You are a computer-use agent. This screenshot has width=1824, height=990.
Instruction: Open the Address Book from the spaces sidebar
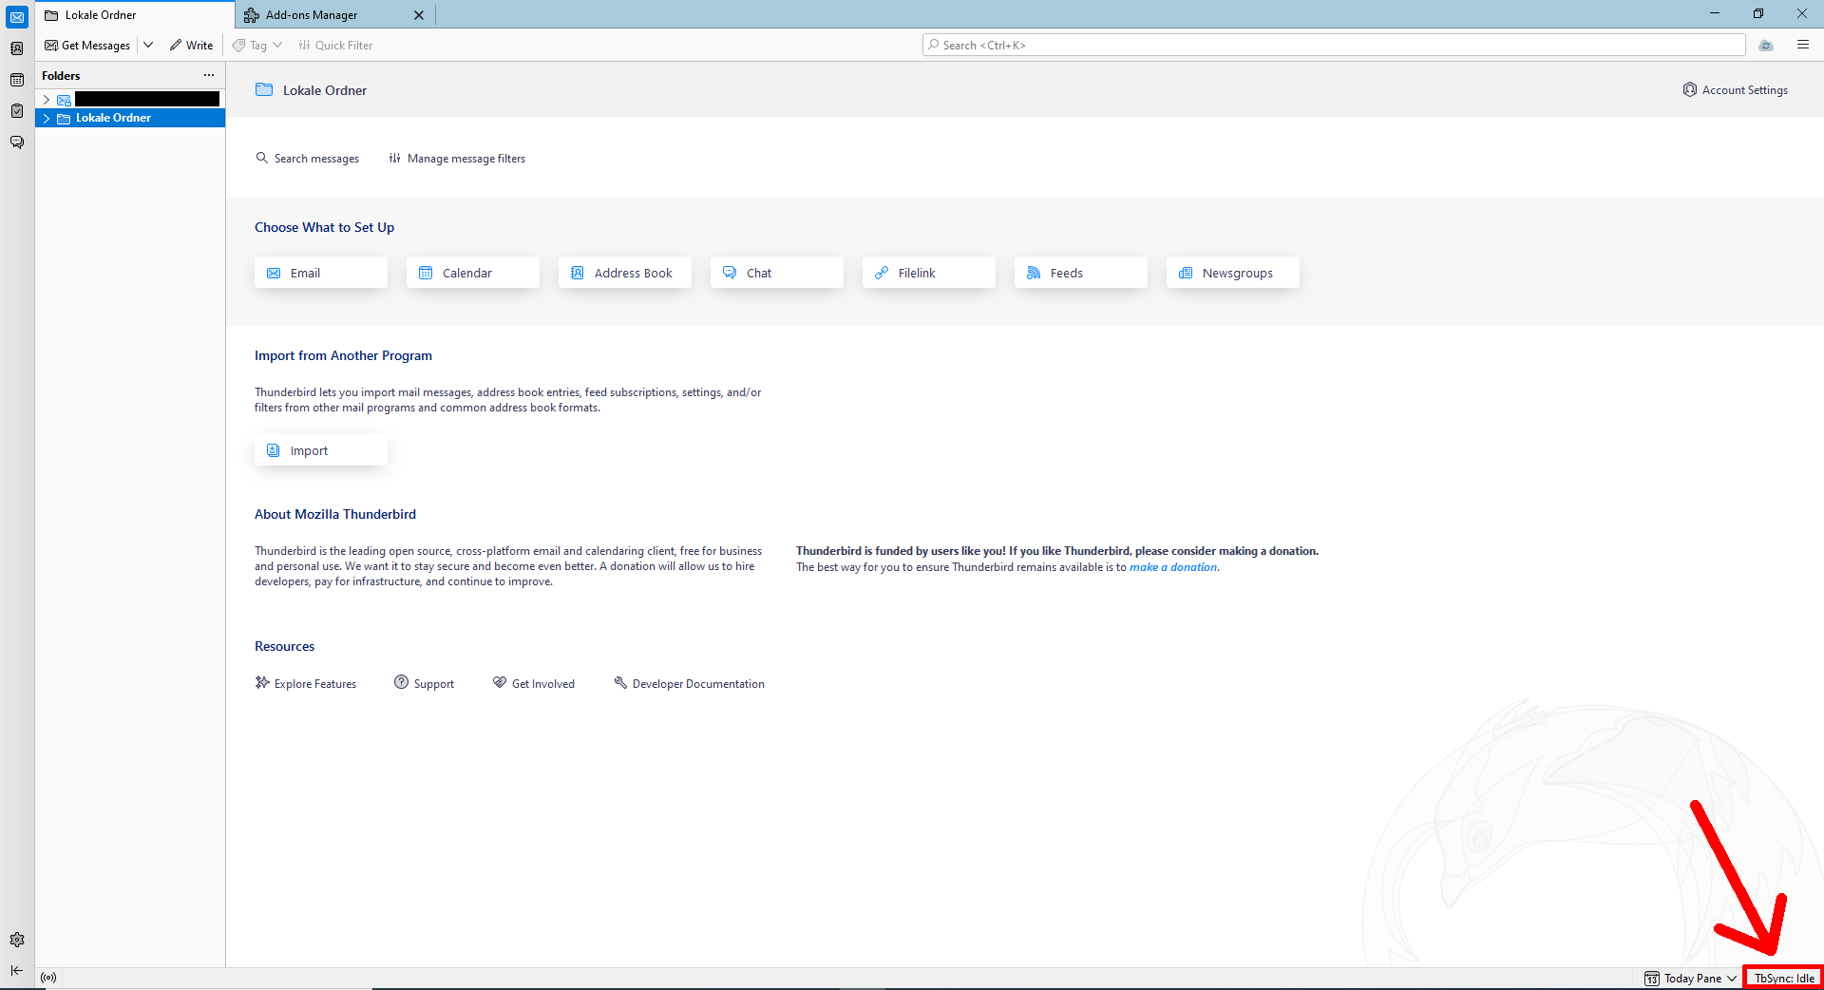(17, 48)
